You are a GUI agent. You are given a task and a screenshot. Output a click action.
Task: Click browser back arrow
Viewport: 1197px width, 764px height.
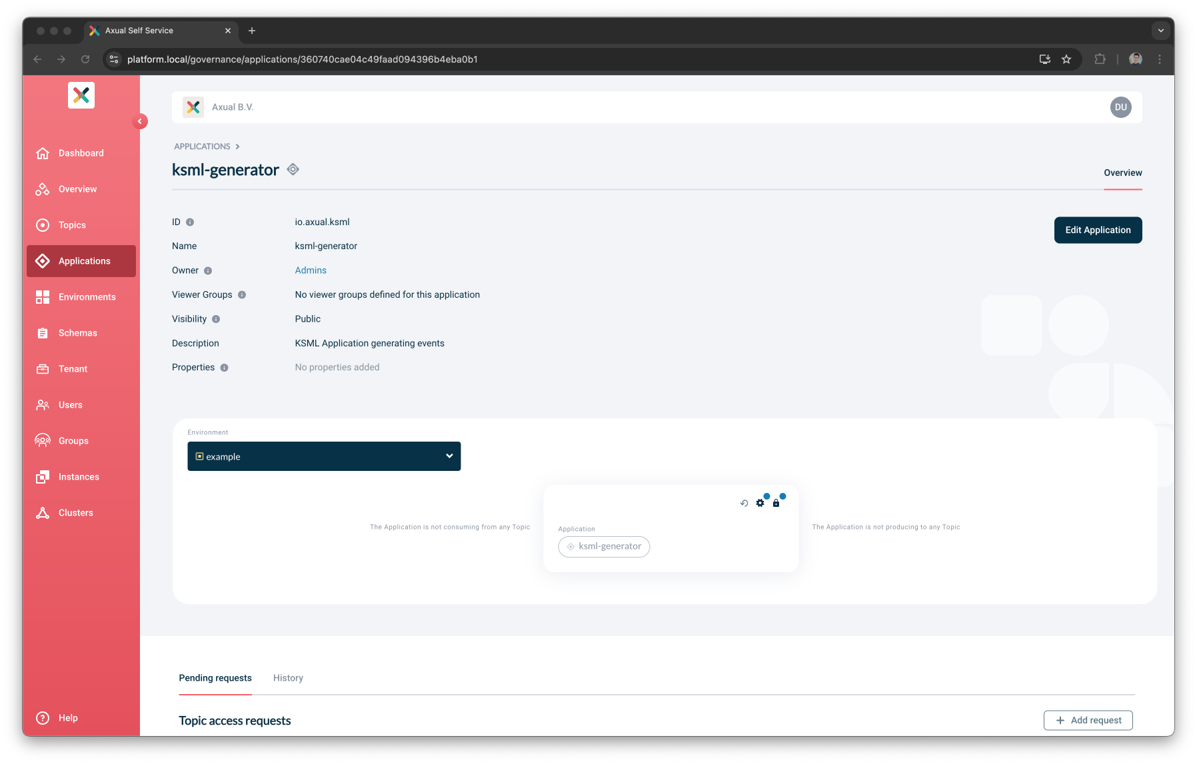[x=37, y=59]
